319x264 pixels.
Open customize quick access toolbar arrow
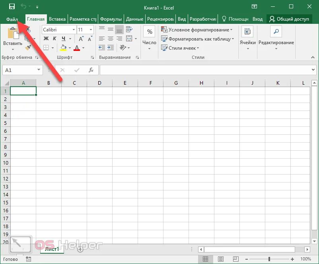coord(37,7)
